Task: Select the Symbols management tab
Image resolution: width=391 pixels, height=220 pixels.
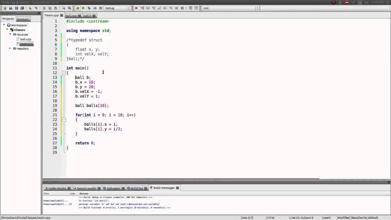Action: [x=23, y=19]
